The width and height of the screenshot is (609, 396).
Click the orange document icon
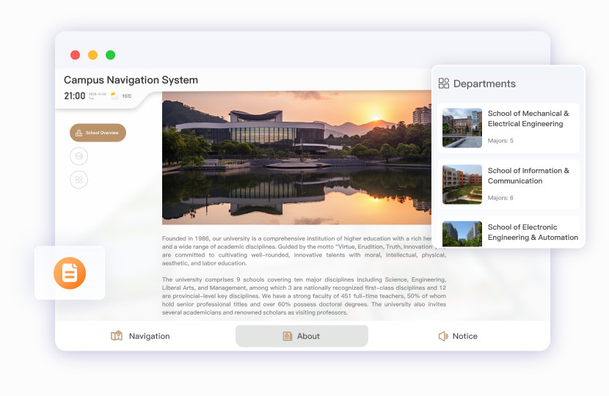(70, 274)
